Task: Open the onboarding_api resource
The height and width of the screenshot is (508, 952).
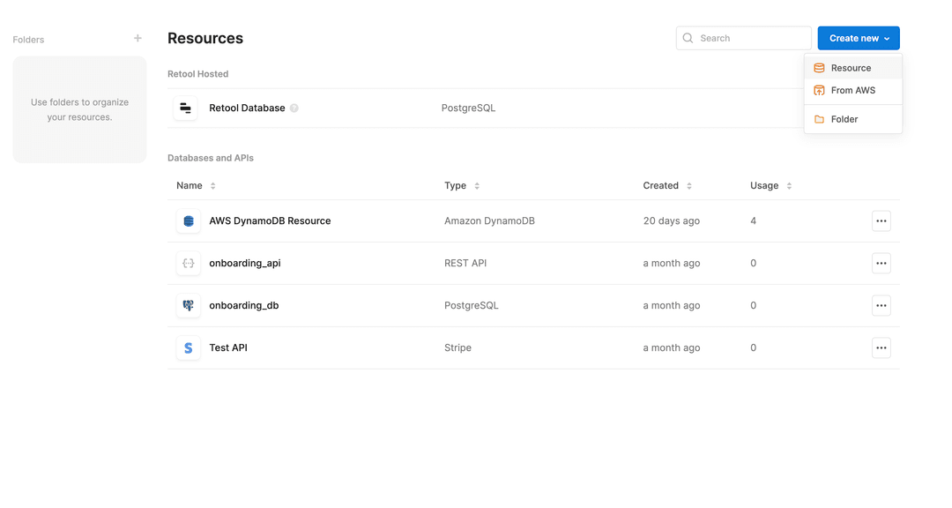Action: click(x=245, y=263)
